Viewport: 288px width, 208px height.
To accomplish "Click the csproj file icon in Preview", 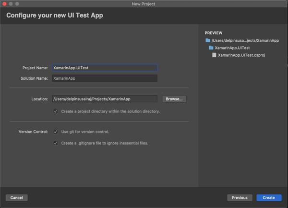I will click(x=214, y=55).
